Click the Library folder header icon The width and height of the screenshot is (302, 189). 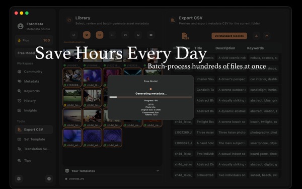(x=69, y=20)
